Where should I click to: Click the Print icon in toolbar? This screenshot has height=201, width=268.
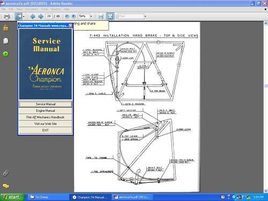tap(7, 17)
